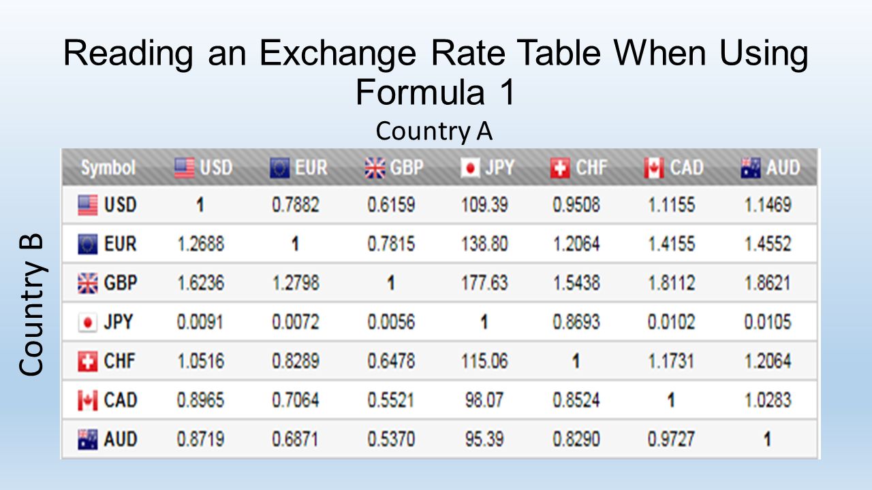
Task: Click the 0.0056 value in the JPY row
Action: [390, 322]
